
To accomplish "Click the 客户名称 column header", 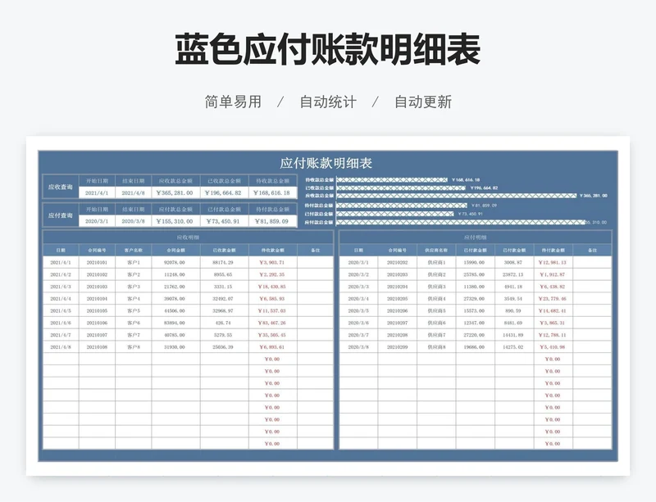I will pos(134,250).
